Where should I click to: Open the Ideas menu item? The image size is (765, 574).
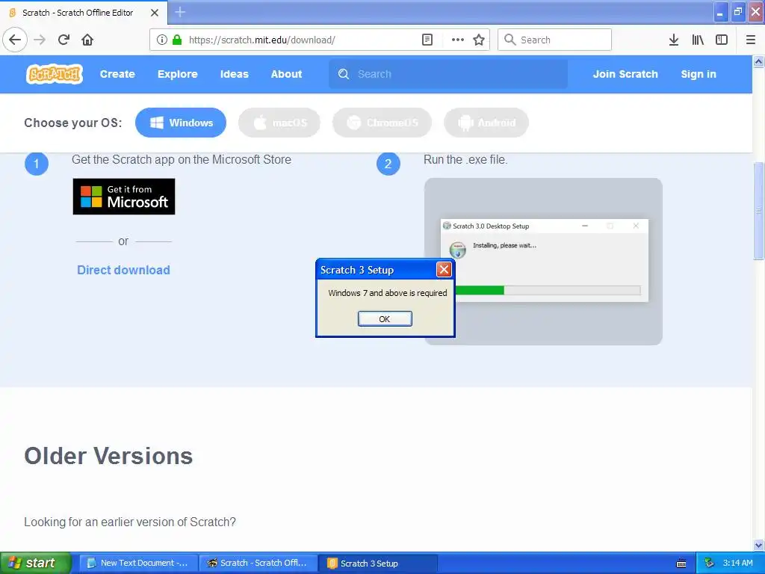pos(234,74)
